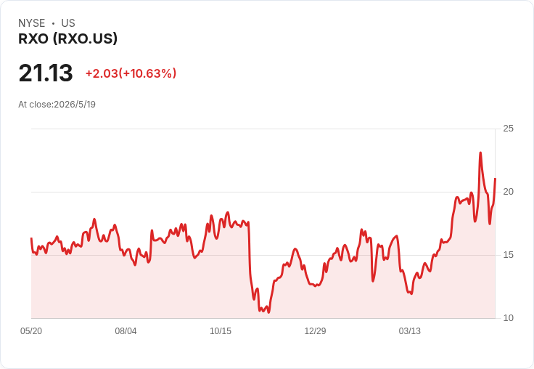Click the At close:2026/5/19 timestamp
The height and width of the screenshot is (369, 534).
click(57, 105)
